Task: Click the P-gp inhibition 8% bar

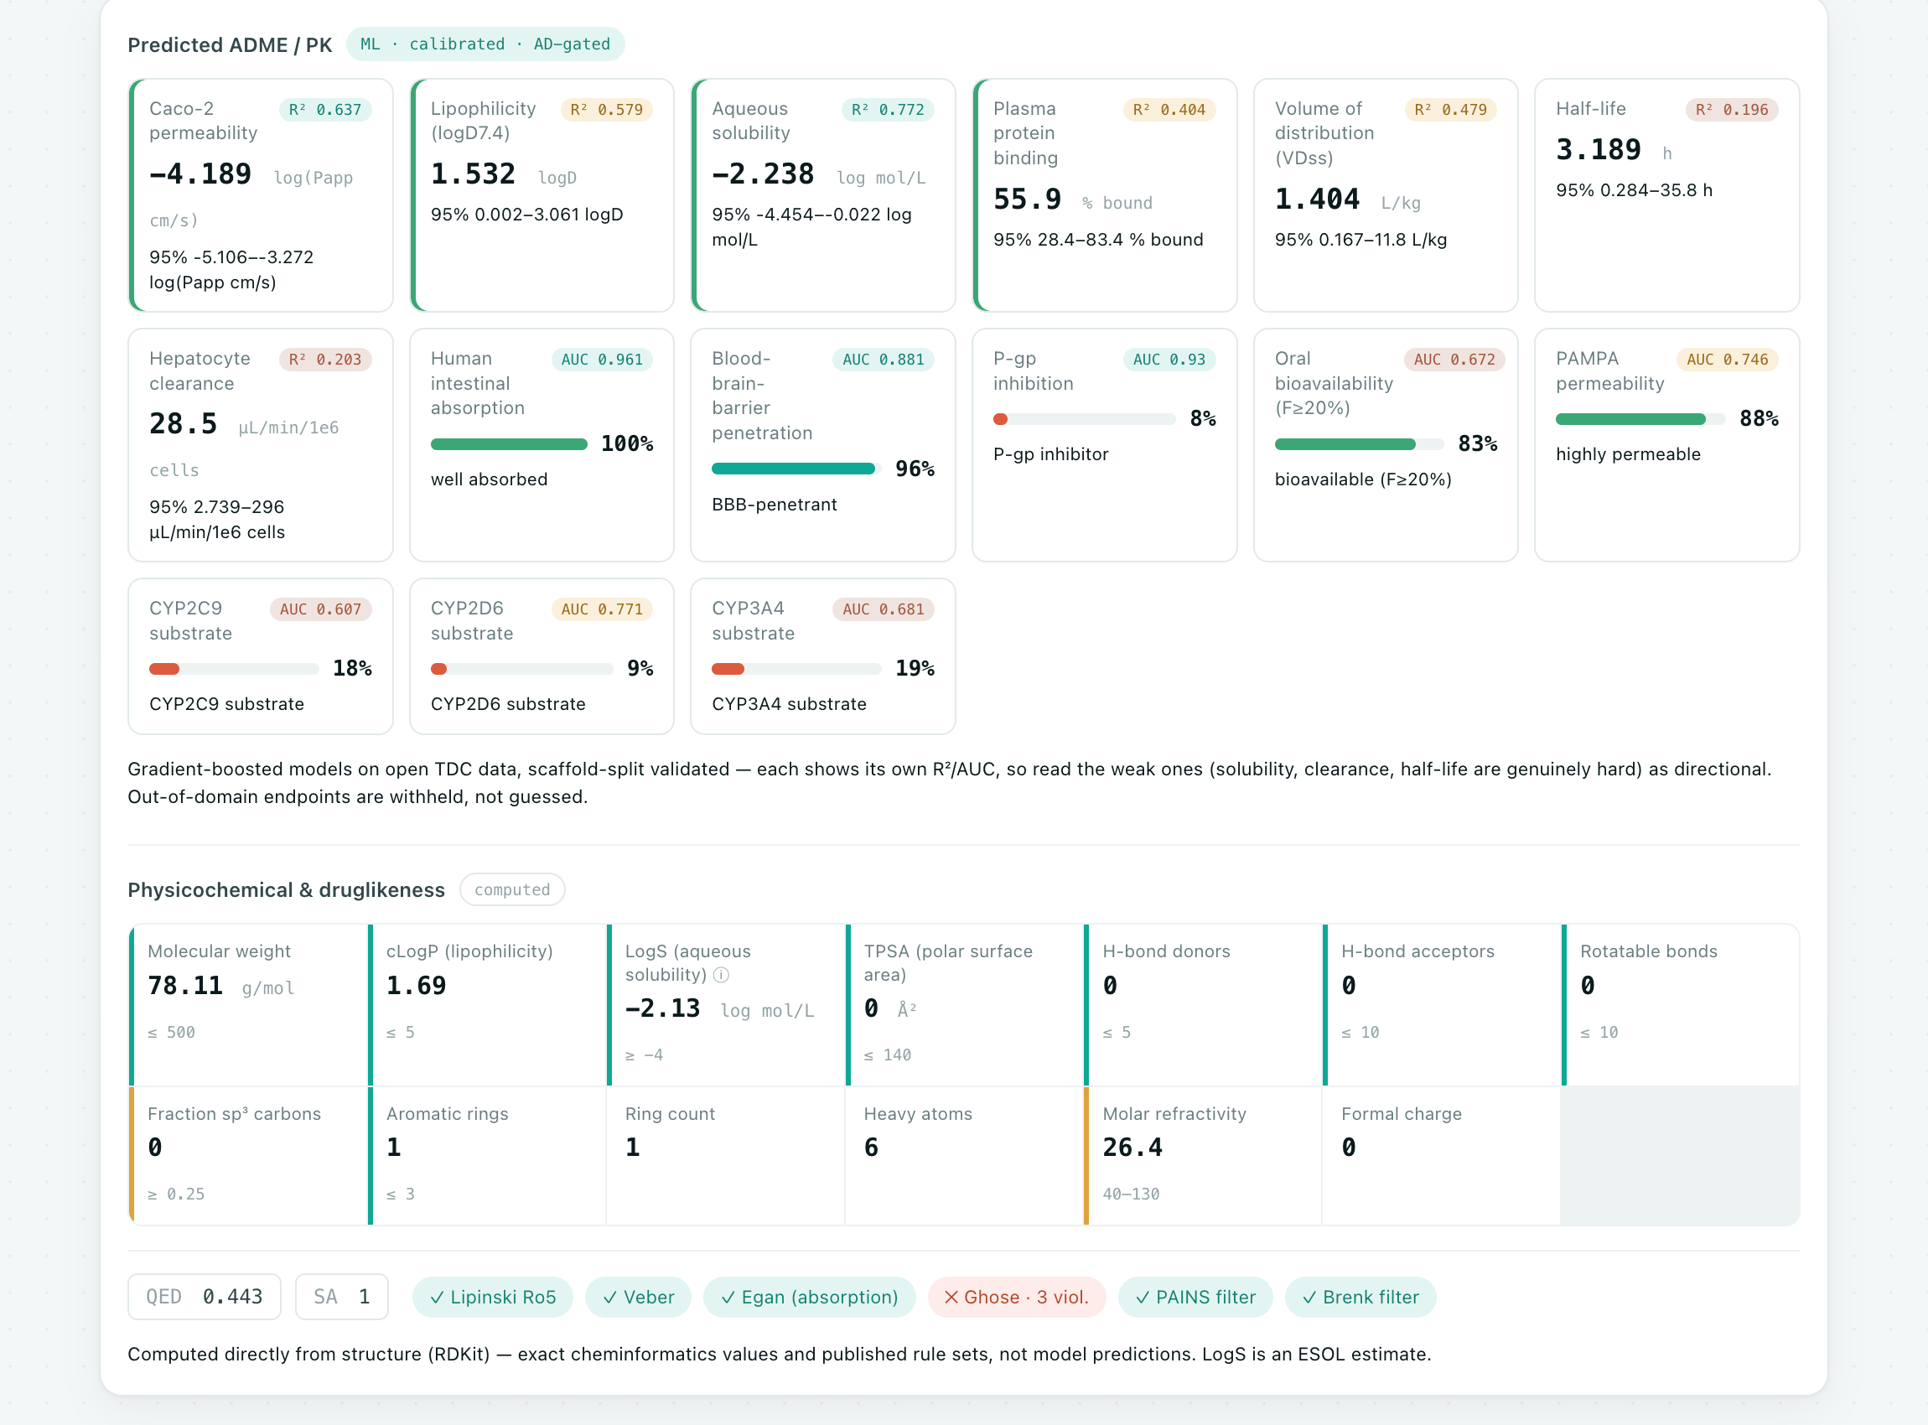Action: (1085, 419)
